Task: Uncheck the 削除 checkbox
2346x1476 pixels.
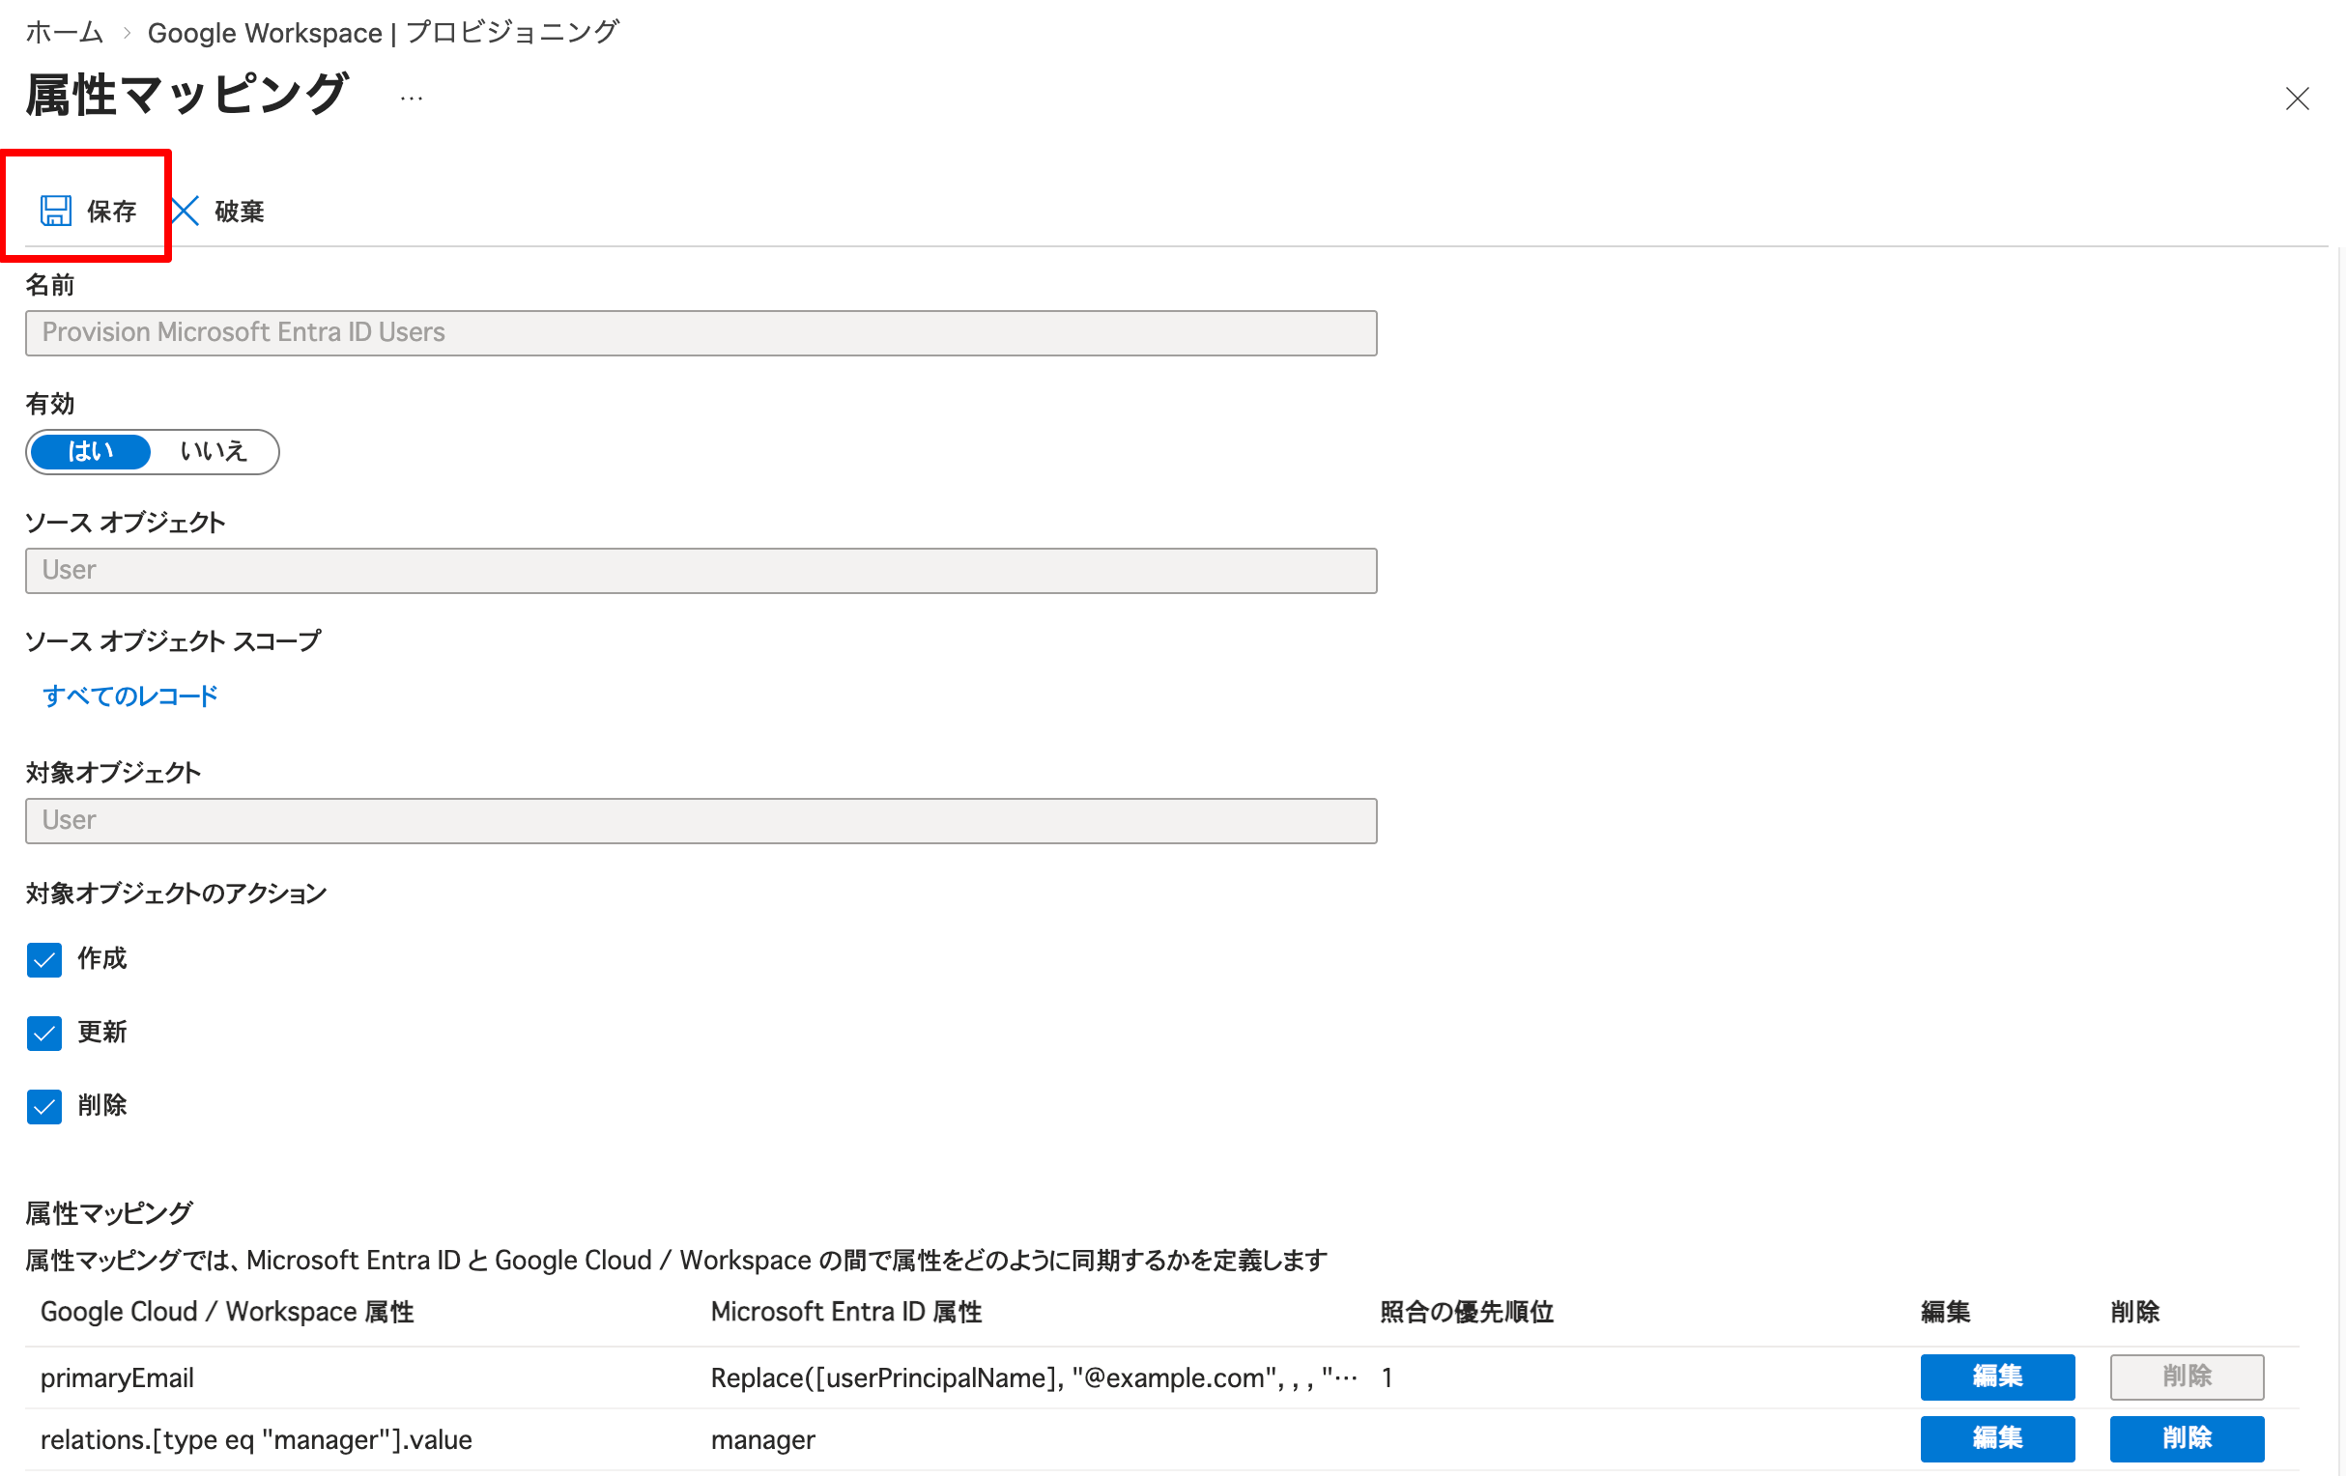Action: (x=43, y=1106)
